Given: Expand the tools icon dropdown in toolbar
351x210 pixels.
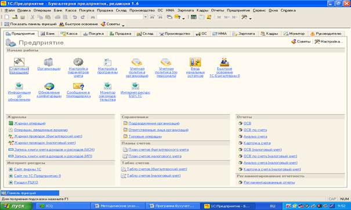Looking at the screenshot, I should pyautogui.click(x=251, y=19).
